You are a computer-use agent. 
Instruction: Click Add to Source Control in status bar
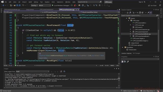click(129, 91)
